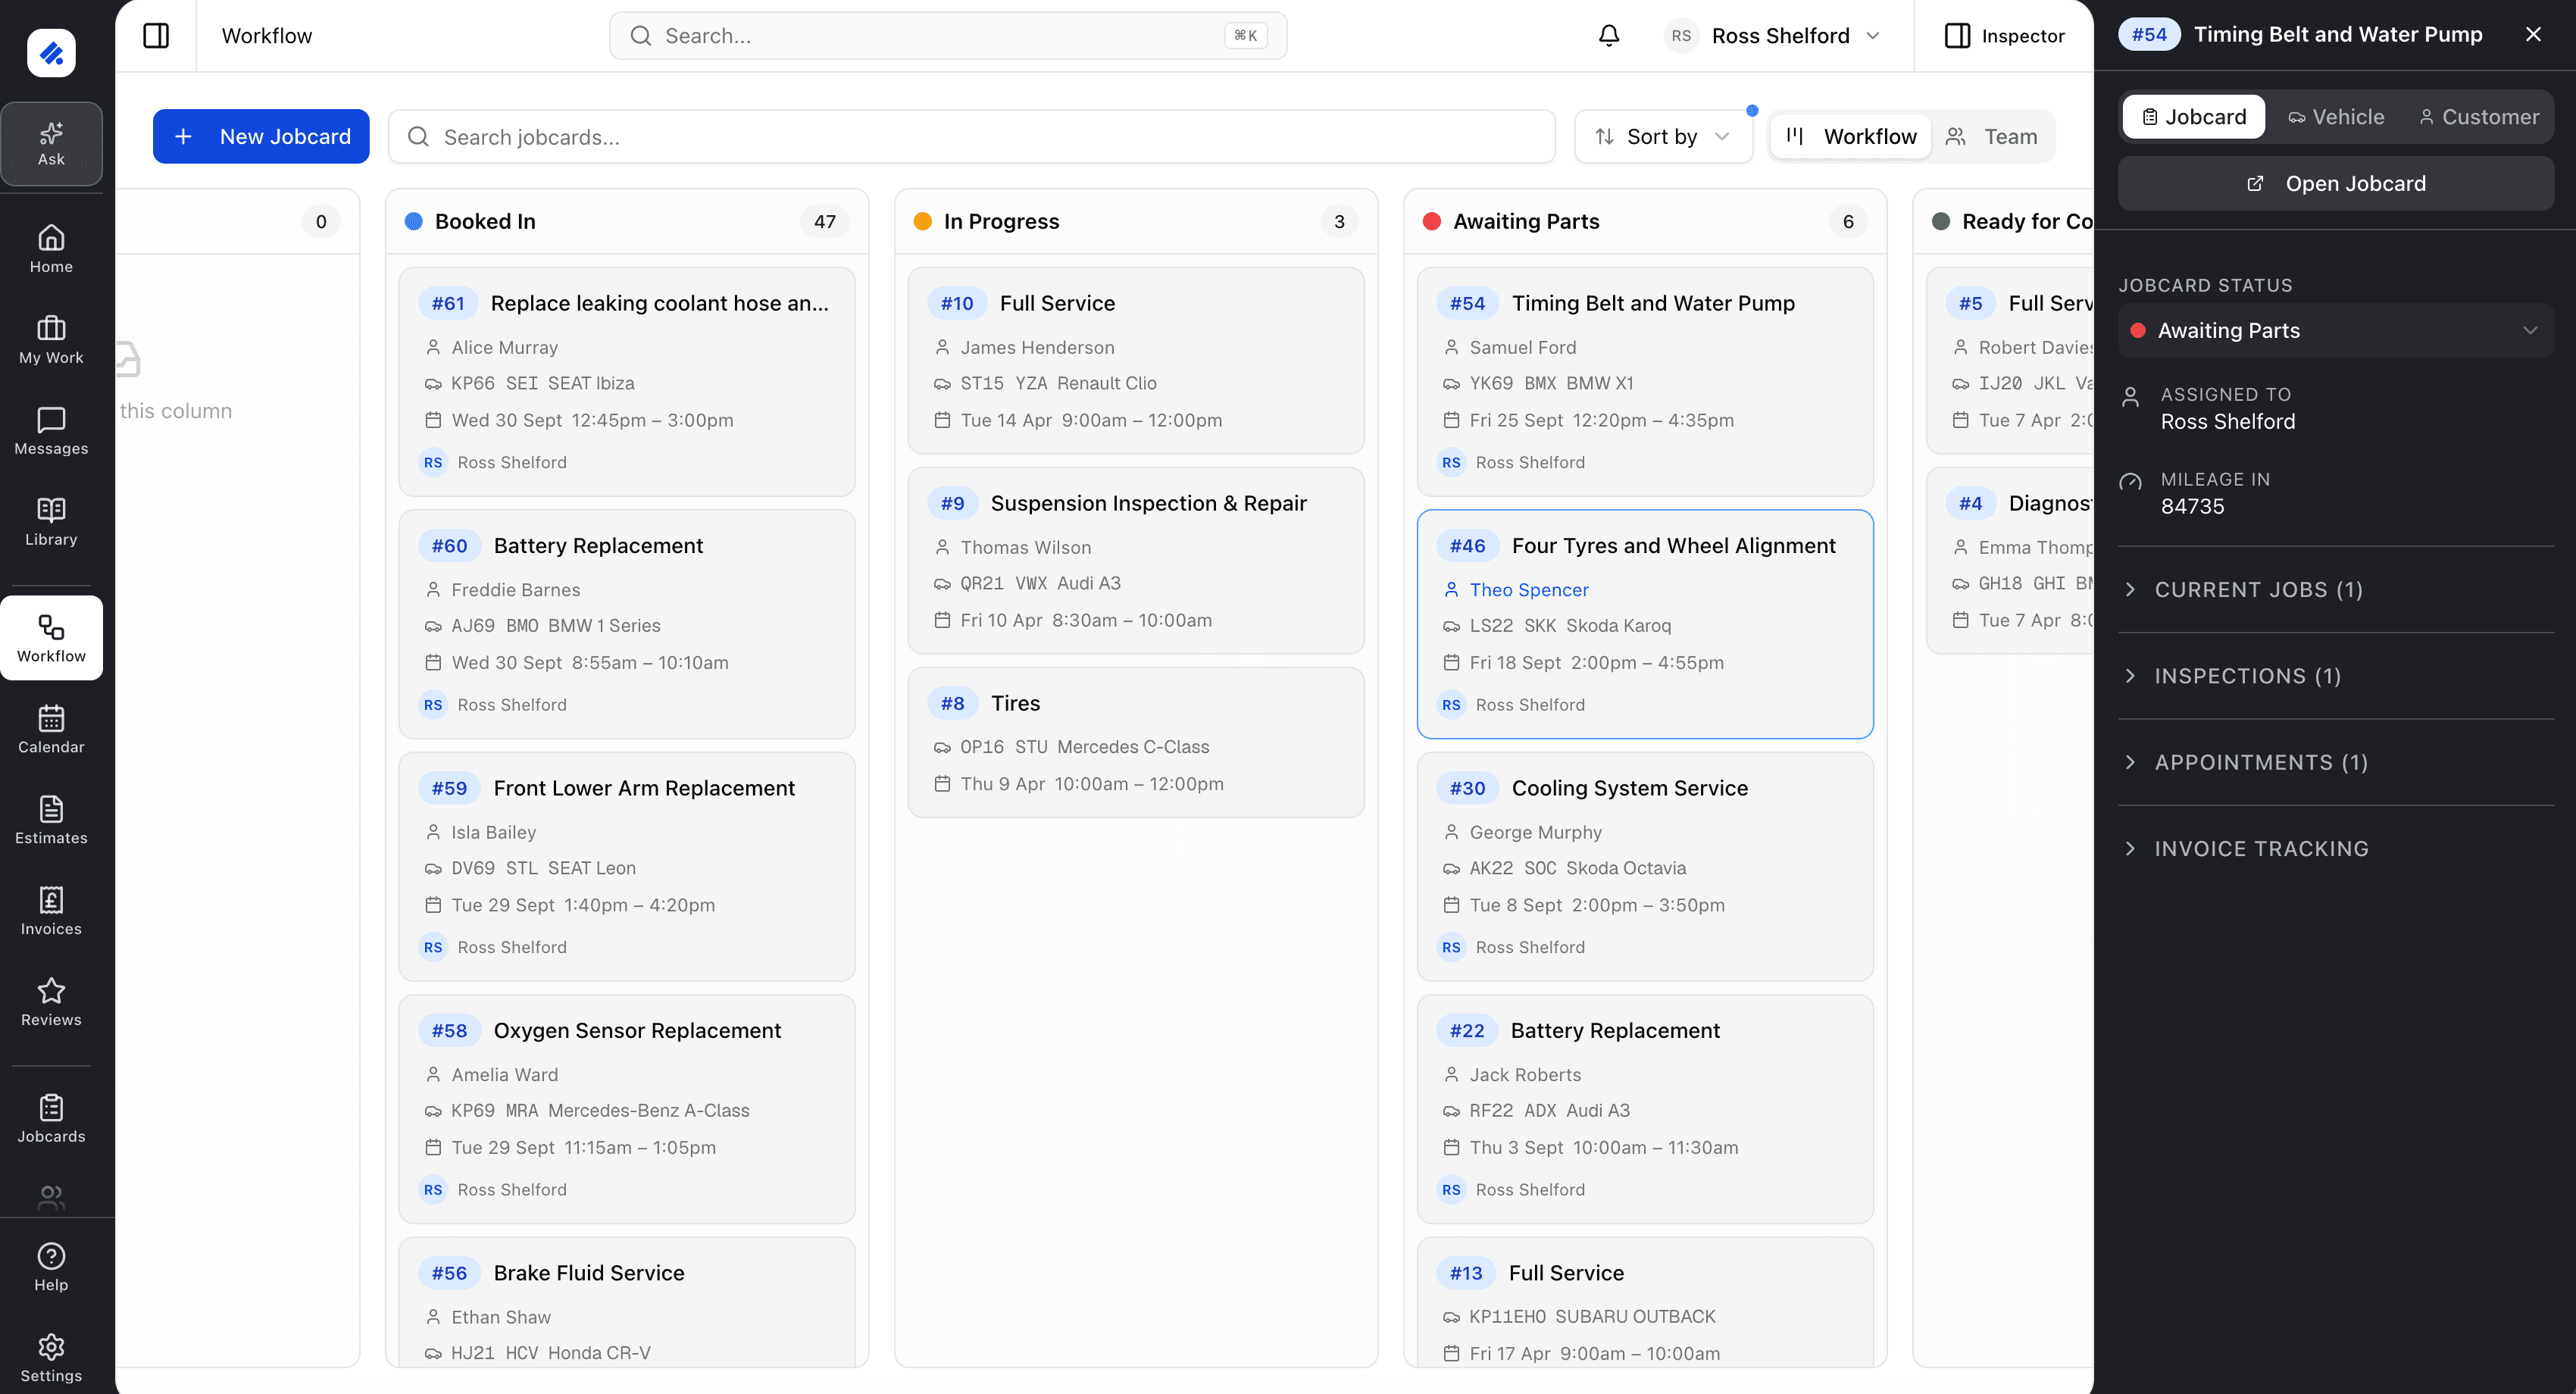This screenshot has height=1394, width=2576.
Task: Switch to Workflow board view
Action: click(1852, 137)
